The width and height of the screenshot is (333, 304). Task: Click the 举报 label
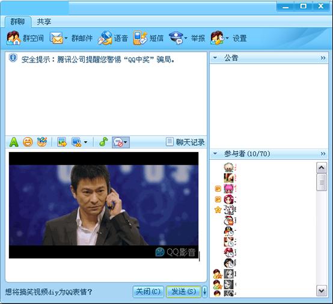tap(198, 38)
